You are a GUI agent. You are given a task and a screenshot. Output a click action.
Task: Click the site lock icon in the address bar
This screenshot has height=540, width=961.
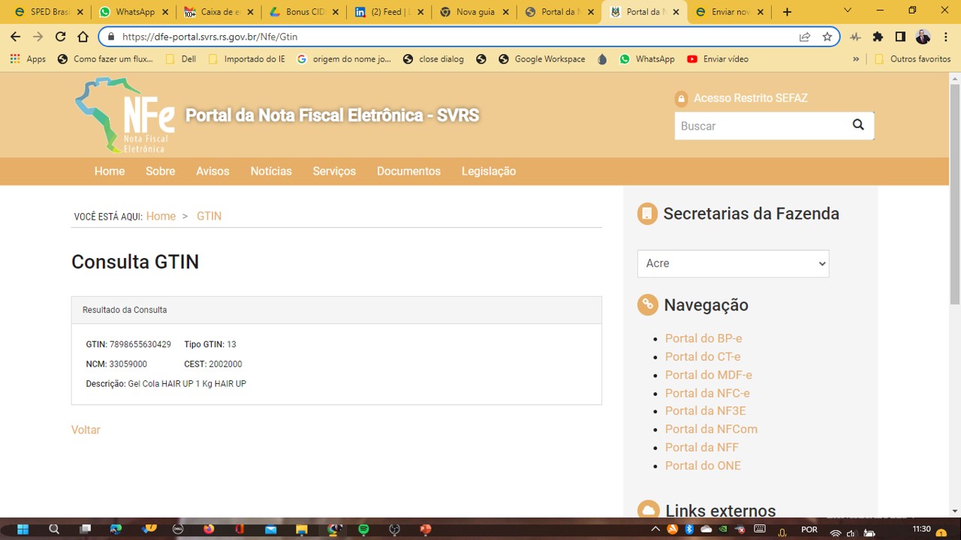(x=111, y=36)
